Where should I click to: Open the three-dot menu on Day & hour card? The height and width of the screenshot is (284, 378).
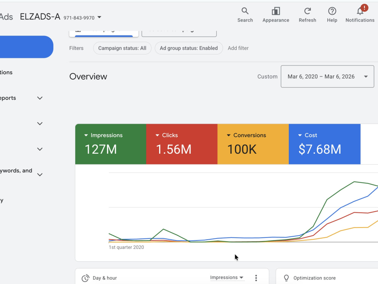(x=256, y=278)
